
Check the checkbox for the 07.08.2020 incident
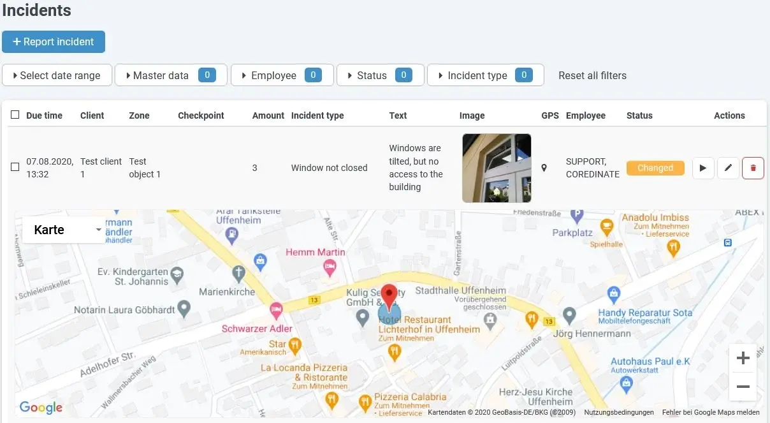coord(15,168)
